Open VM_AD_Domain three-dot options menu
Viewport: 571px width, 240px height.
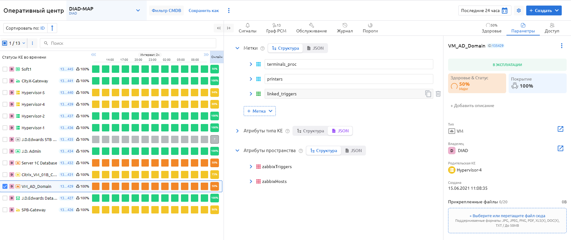click(x=561, y=46)
